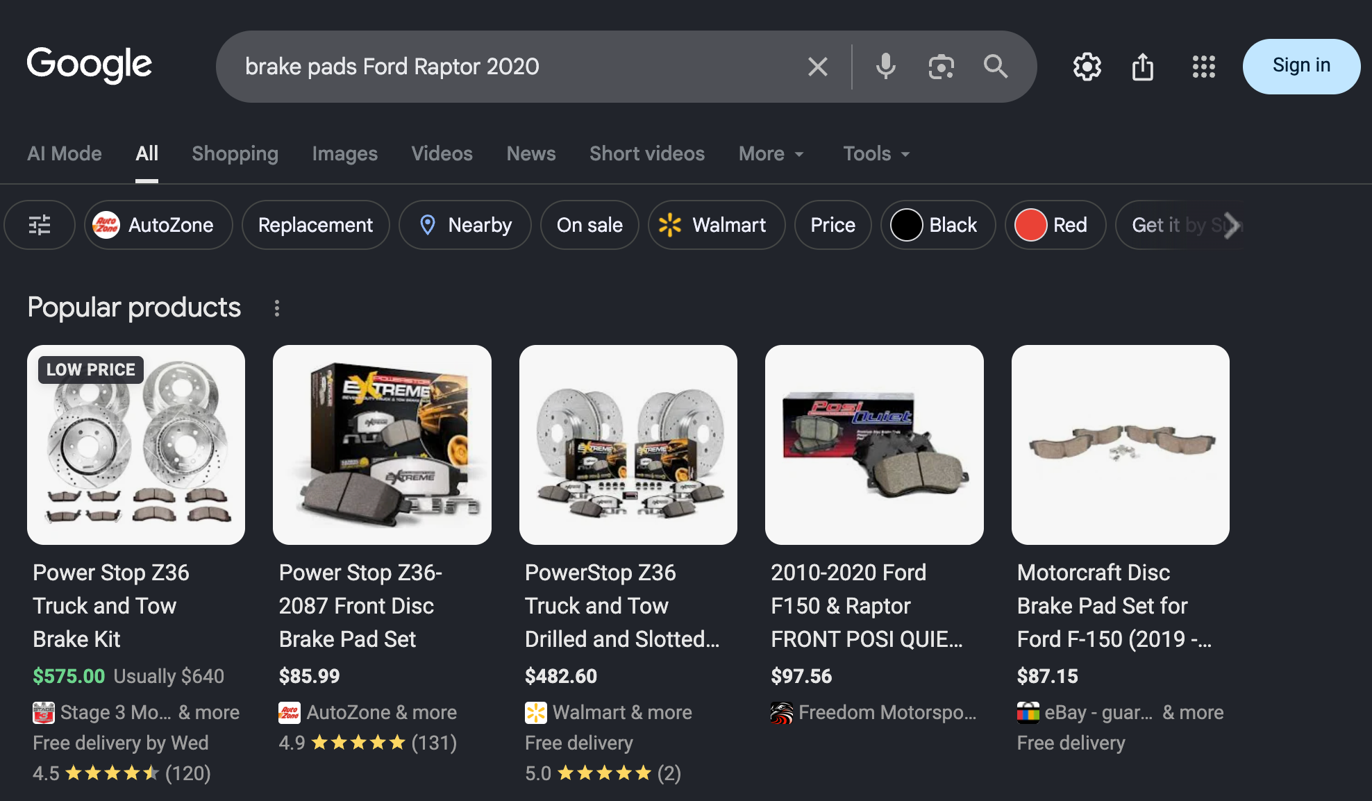
Task: Click "Free delivery by Wed" text
Action: (x=121, y=743)
